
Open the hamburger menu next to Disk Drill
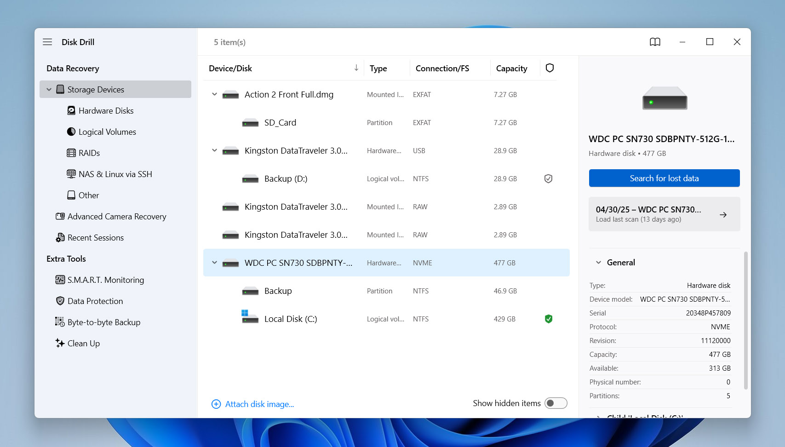click(x=47, y=42)
